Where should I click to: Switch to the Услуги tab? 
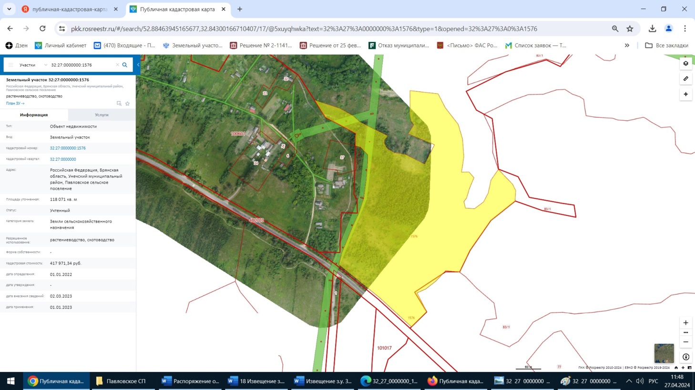point(102,115)
